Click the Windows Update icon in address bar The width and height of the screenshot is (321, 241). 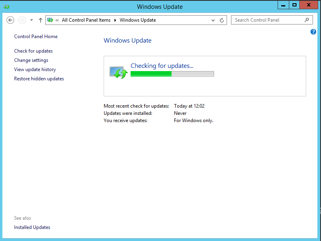[50, 20]
